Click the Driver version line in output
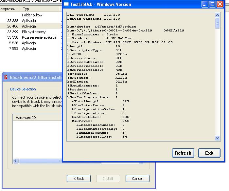 click(x=94, y=19)
